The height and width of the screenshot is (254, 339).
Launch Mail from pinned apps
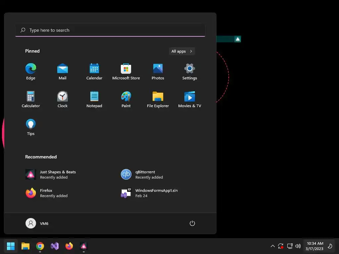[x=63, y=71]
